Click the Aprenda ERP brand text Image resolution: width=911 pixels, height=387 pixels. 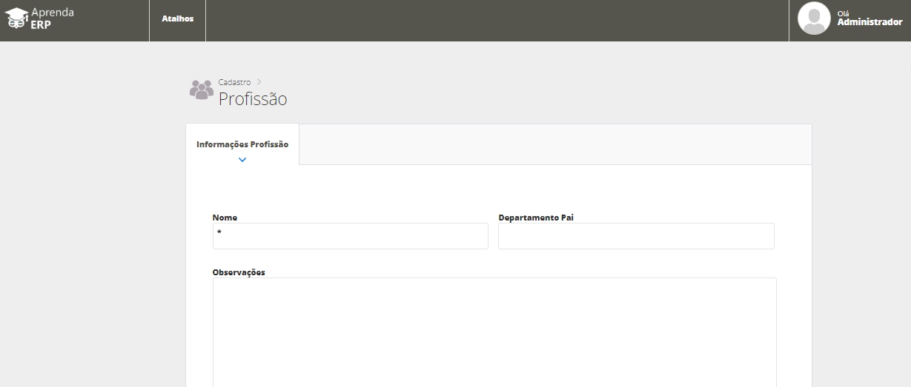pyautogui.click(x=52, y=18)
